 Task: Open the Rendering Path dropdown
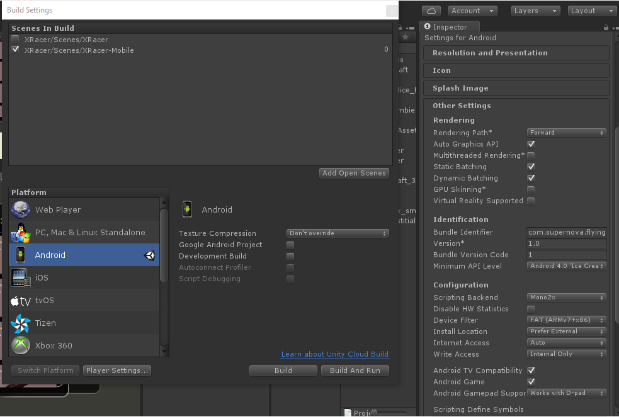click(x=566, y=133)
